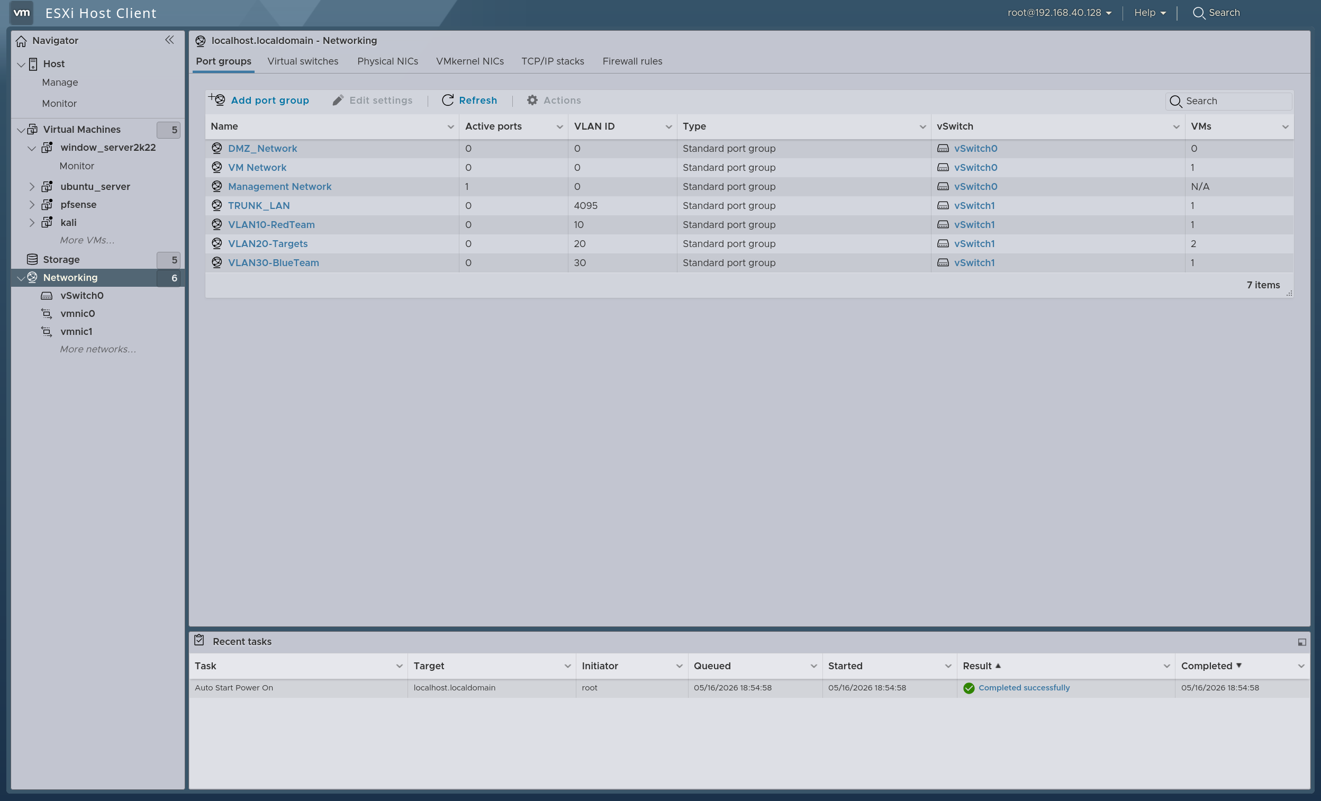
Task: Click the kali VM icon
Action: 47,222
